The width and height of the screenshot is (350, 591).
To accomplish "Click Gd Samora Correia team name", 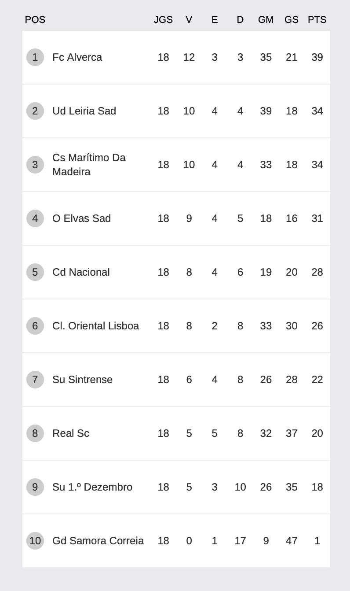I will (x=98, y=541).
